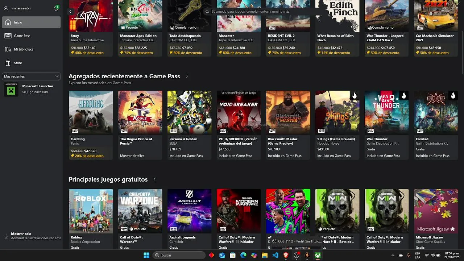464x261 pixels.
Task: Open the notifications bell icon
Action: pyautogui.click(x=56, y=8)
